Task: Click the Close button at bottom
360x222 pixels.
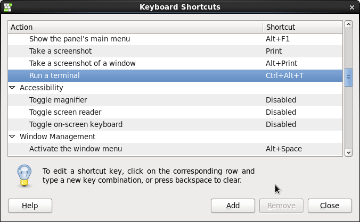Action: click(330, 206)
